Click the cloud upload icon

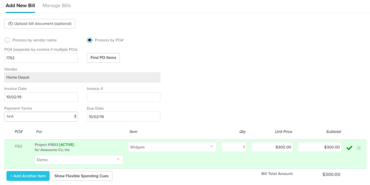[11, 24]
